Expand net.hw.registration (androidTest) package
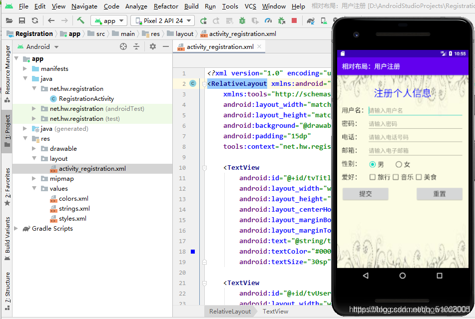The image size is (475, 319). coord(34,109)
